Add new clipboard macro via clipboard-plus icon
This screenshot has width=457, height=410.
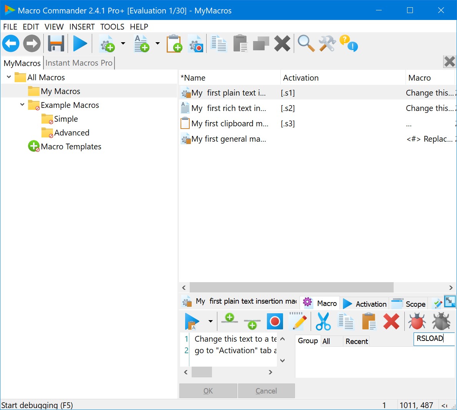click(174, 43)
